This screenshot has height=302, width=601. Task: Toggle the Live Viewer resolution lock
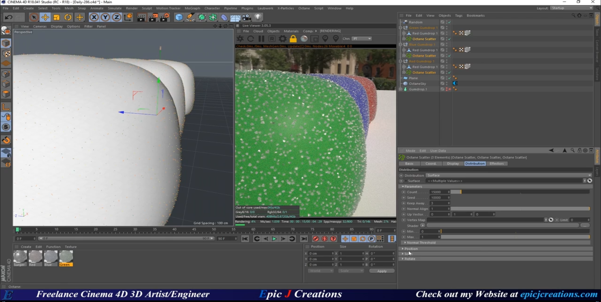pos(293,39)
